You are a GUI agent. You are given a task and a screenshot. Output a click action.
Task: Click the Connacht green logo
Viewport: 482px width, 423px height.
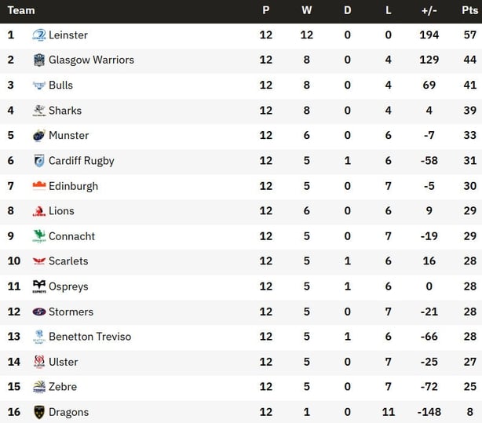39,236
